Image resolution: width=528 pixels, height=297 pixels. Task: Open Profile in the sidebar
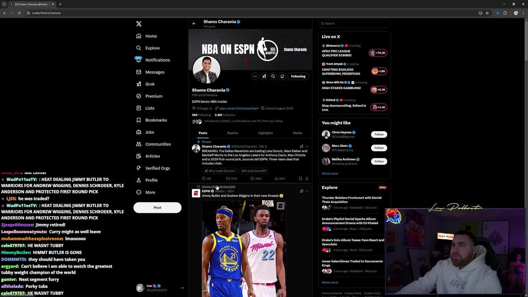tap(146, 180)
